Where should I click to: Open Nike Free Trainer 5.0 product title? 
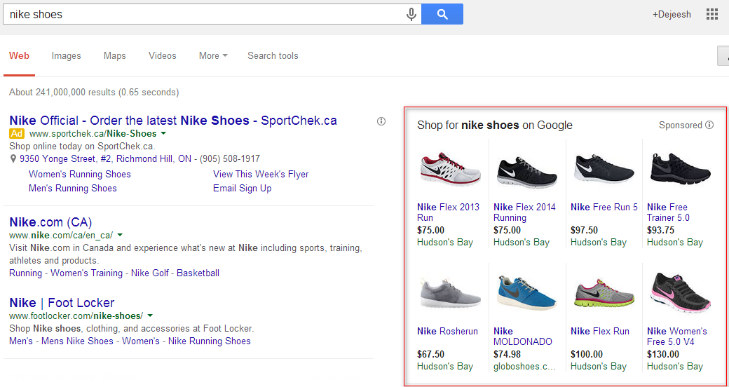668,212
